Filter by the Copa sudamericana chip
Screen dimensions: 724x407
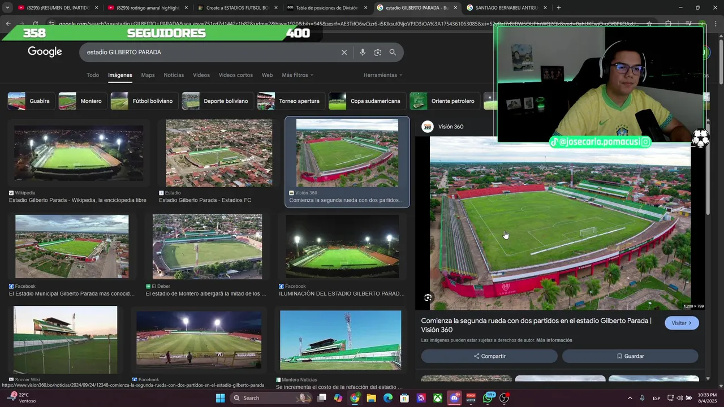367,101
